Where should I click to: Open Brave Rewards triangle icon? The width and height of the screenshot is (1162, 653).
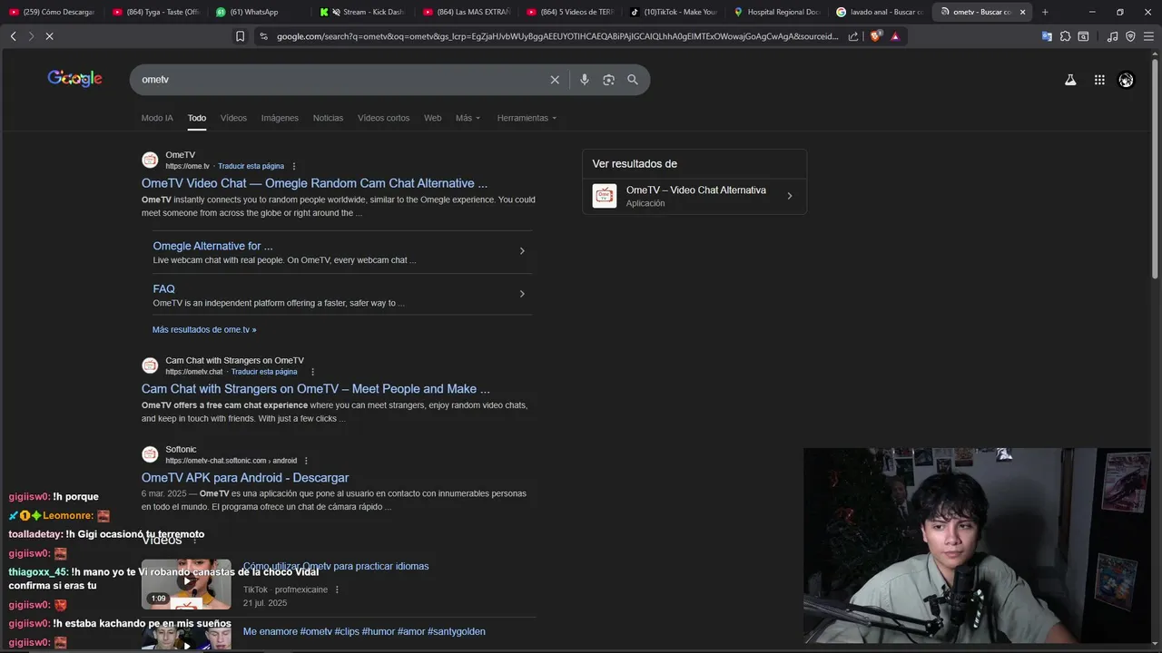click(895, 36)
